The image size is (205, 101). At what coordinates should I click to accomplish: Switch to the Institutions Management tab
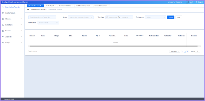84,6
